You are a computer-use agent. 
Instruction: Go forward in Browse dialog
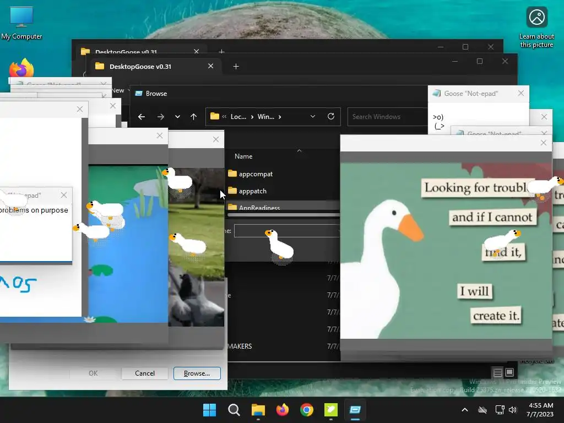coord(160,117)
